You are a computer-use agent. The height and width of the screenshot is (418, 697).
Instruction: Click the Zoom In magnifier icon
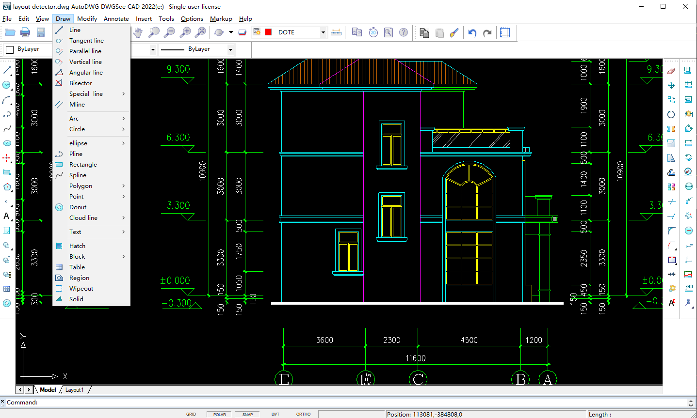click(x=185, y=32)
